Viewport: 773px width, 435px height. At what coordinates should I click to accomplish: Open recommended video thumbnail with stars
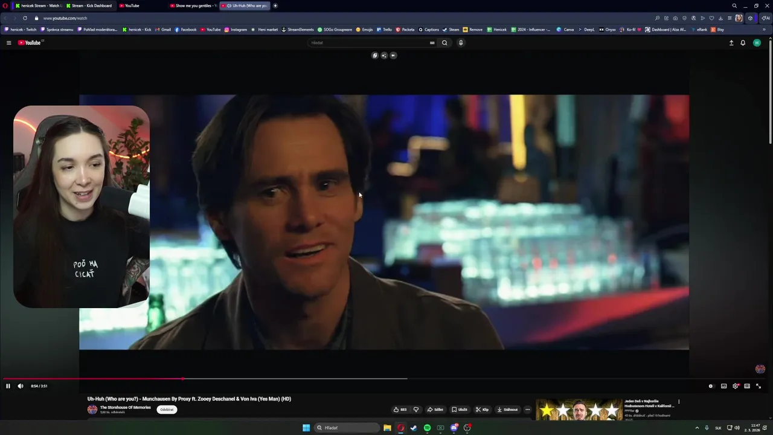(579, 410)
